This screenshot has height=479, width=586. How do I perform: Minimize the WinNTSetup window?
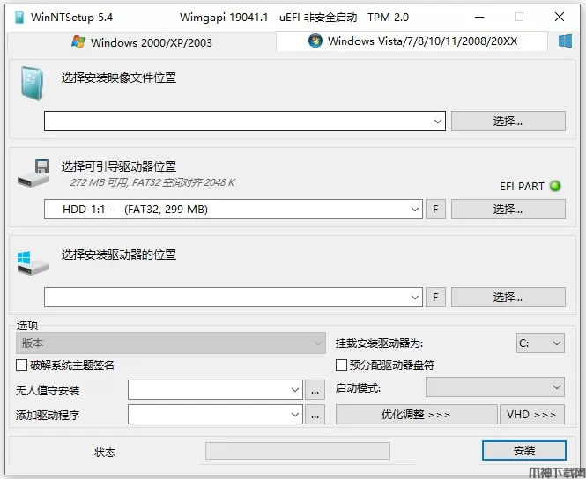point(479,18)
